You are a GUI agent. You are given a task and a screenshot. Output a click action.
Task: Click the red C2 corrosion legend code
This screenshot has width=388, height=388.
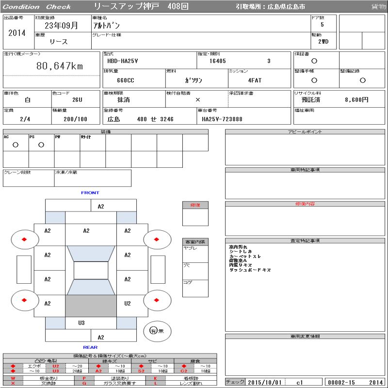[184, 371]
